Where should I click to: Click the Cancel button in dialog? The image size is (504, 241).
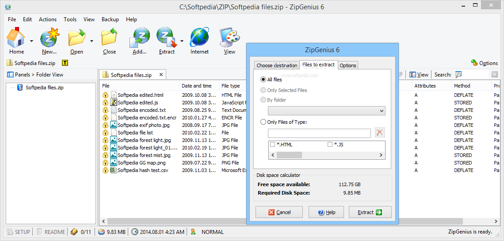coord(279,212)
